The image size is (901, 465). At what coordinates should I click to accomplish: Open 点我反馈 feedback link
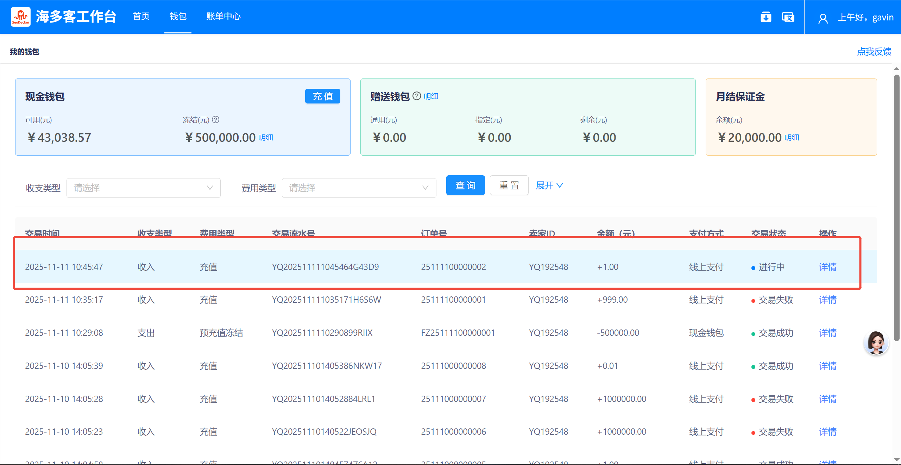pyautogui.click(x=874, y=52)
